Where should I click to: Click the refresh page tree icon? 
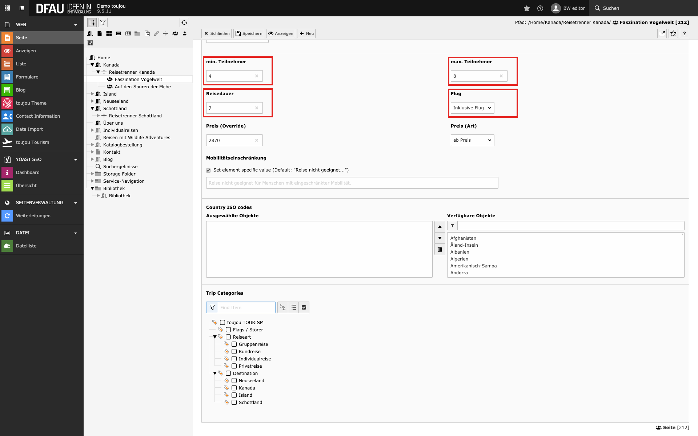click(x=184, y=23)
